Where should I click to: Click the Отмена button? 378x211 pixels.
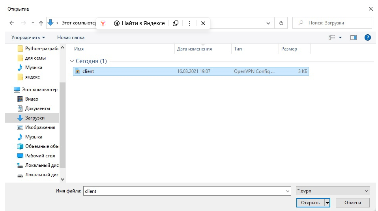click(x=352, y=203)
